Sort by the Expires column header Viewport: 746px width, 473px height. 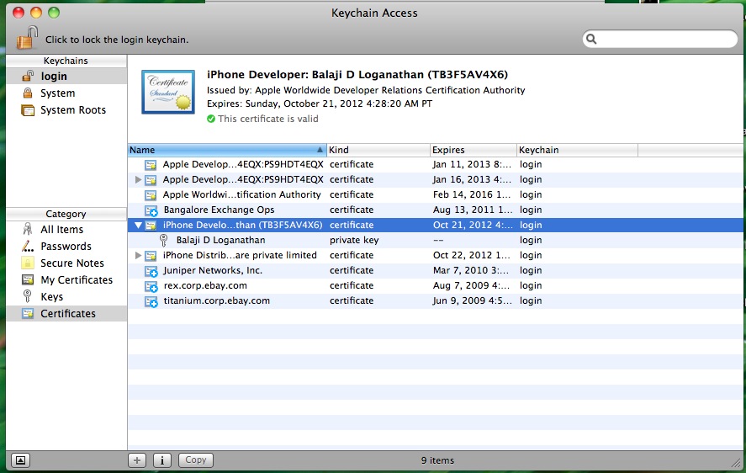[x=474, y=150]
